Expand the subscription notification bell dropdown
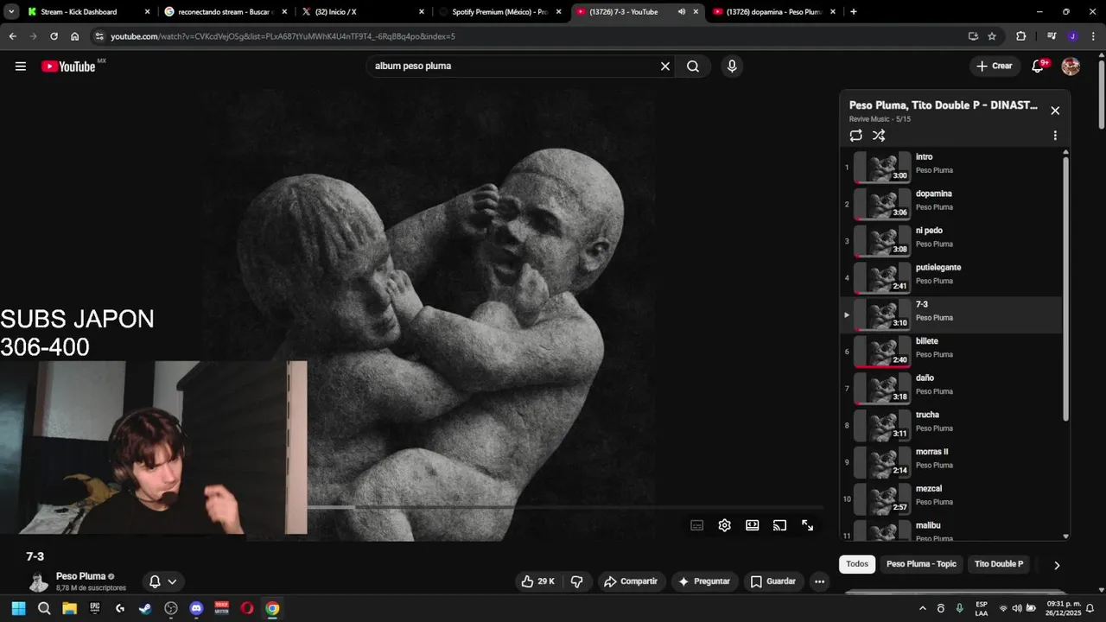This screenshot has width=1106, height=622. point(162,581)
